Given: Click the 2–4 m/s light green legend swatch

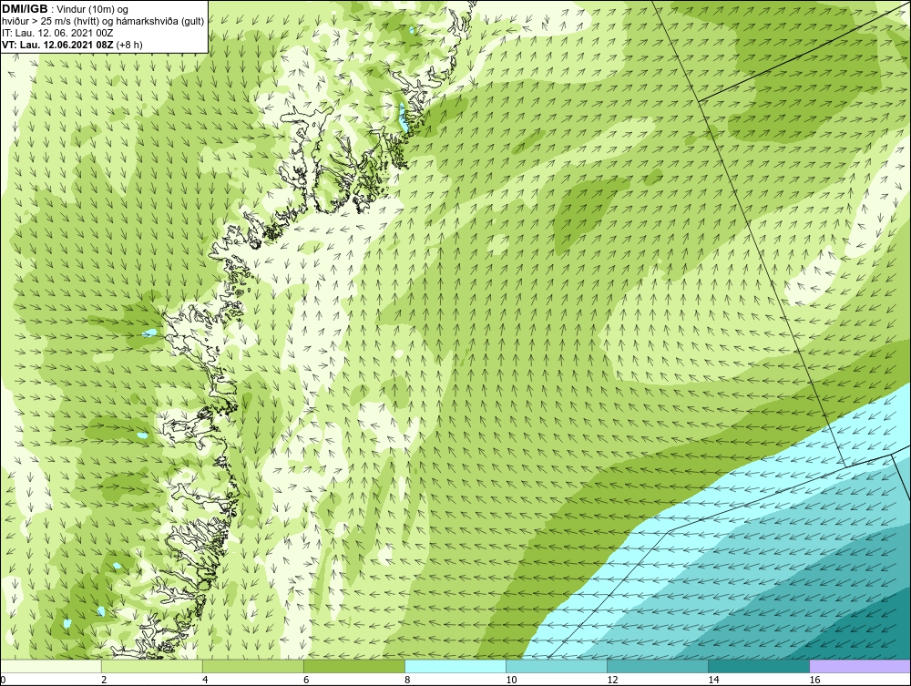Looking at the screenshot, I should pyautogui.click(x=152, y=666).
